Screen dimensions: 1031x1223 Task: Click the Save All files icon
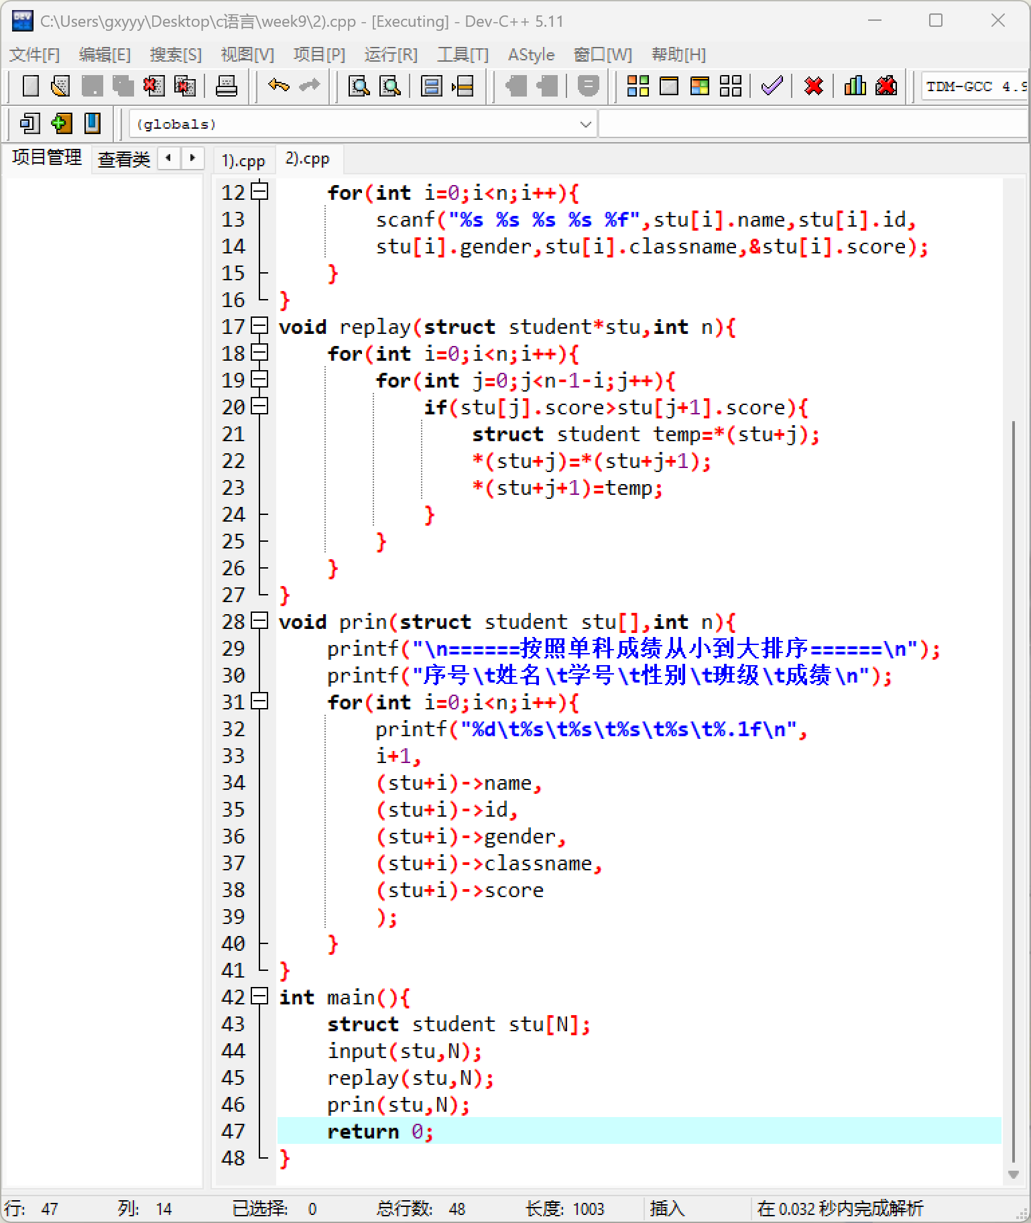pos(123,86)
